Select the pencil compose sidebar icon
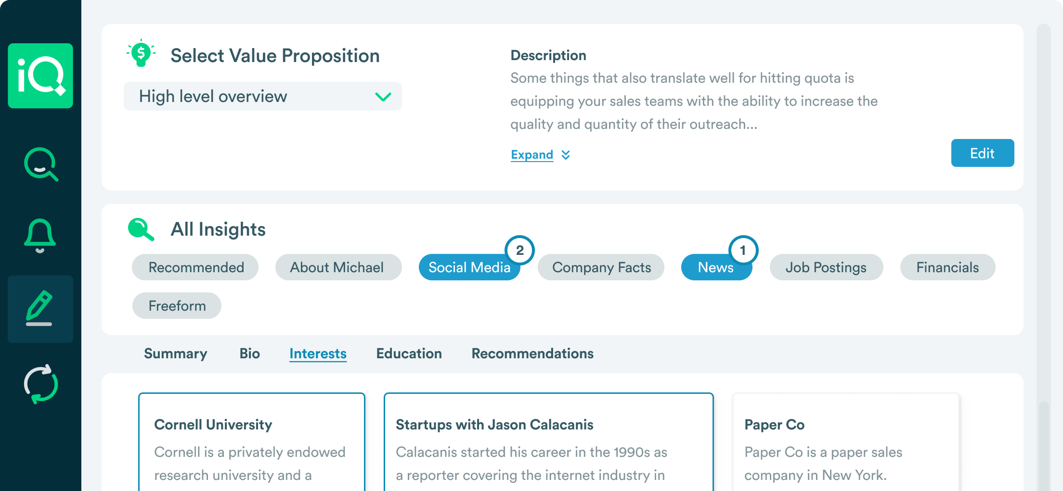Viewport: 1063px width, 491px height. 40,309
